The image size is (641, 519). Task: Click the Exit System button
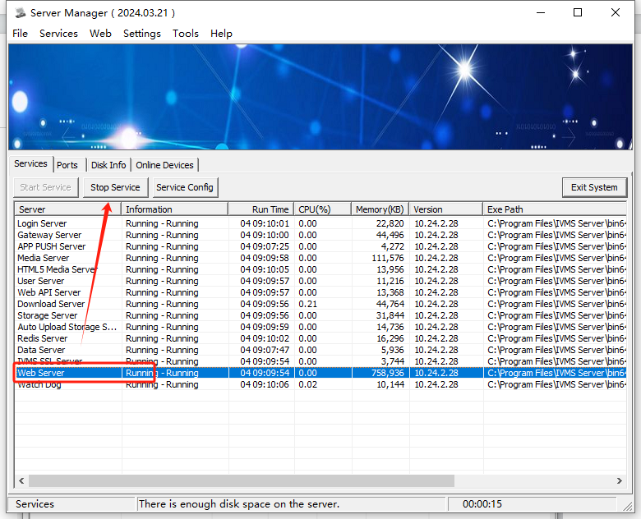point(594,187)
